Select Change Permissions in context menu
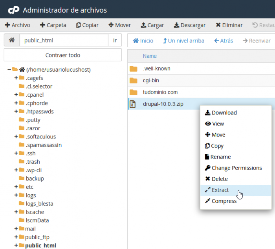The width and height of the screenshot is (275, 249). point(236,168)
